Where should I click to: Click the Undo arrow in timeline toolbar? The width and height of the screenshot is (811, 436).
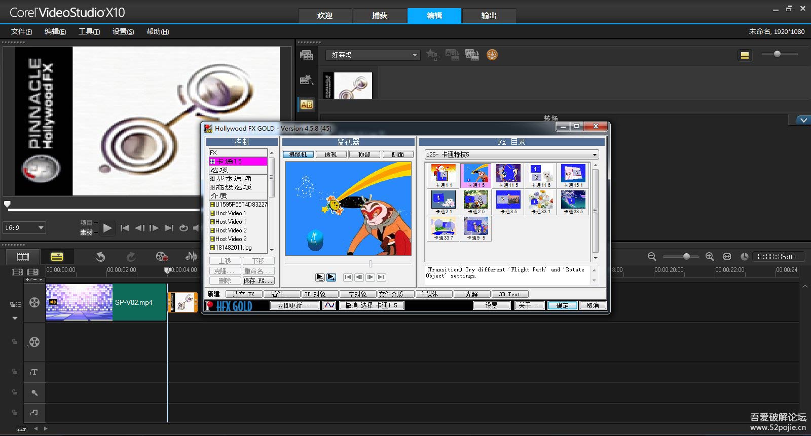[100, 257]
